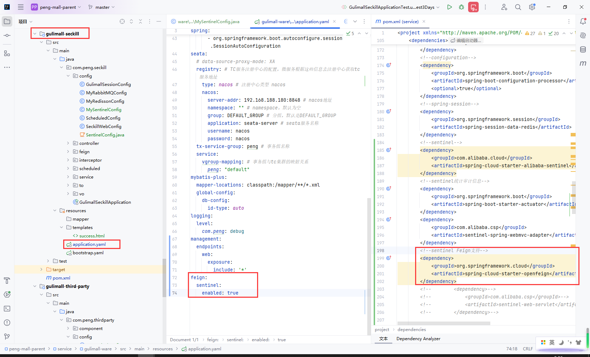Close the application.yaml editor tab

[x=334, y=21]
